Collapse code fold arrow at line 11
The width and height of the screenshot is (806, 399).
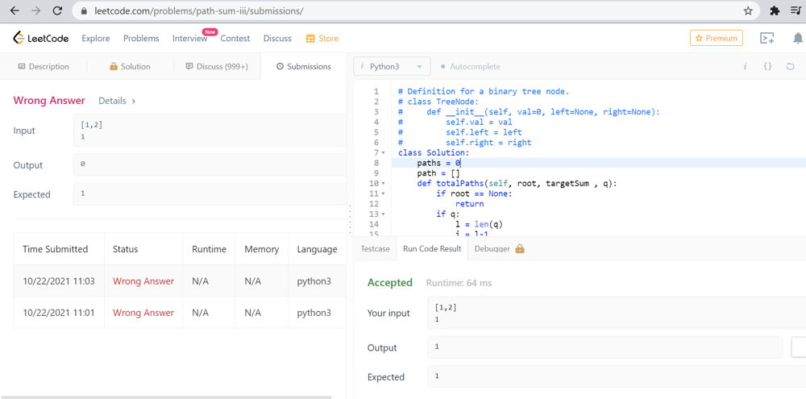tap(383, 193)
